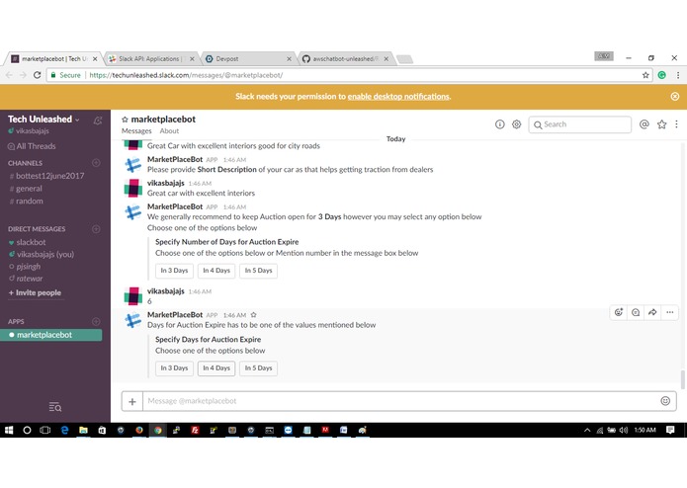
Task: Click the Search field in Slack header
Action: pyautogui.click(x=579, y=124)
